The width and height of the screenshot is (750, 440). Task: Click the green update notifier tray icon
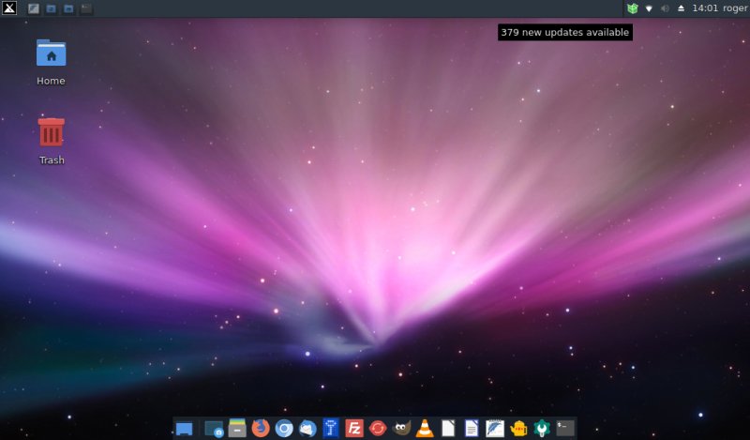632,8
